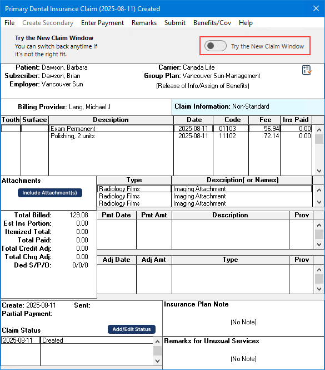
Task: Open the Submit menu
Action: coord(175,23)
